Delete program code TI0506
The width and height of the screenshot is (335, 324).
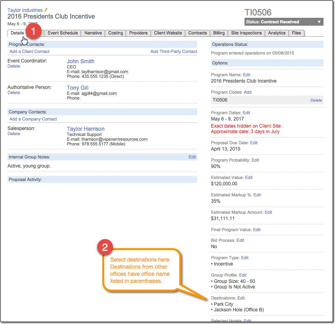tap(316, 100)
